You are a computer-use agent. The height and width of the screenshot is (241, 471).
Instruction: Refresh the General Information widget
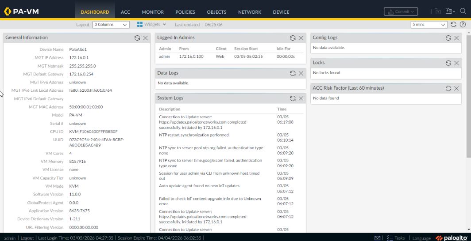pyautogui.click(x=137, y=38)
